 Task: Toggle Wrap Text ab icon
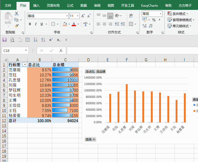[x=131, y=16]
